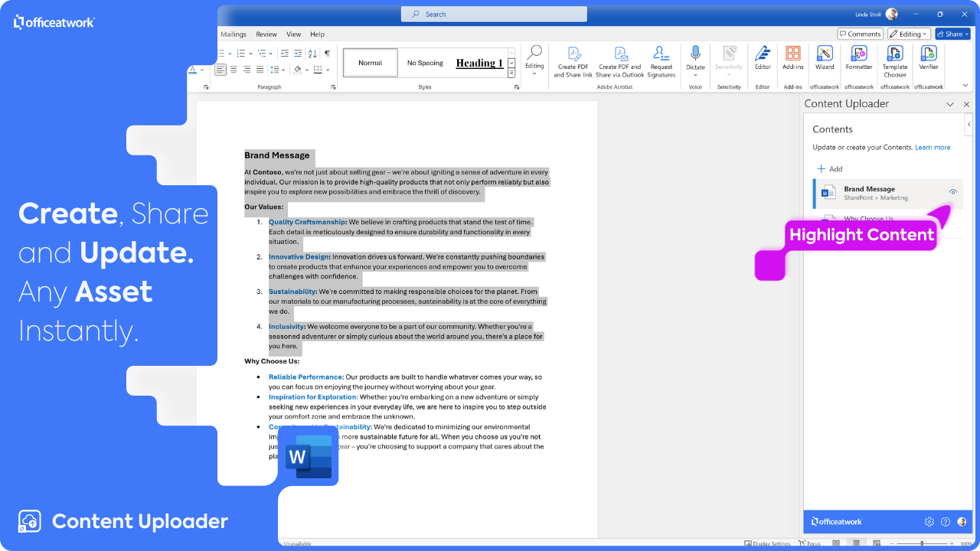Open the numbered list dropdown arrow
The image size is (980, 551).
(x=252, y=54)
